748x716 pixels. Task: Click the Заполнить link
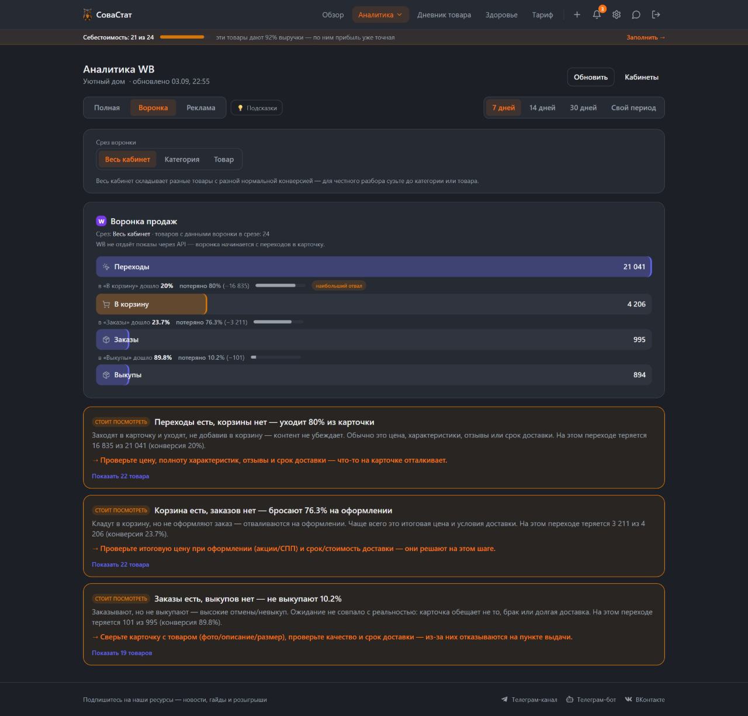646,37
